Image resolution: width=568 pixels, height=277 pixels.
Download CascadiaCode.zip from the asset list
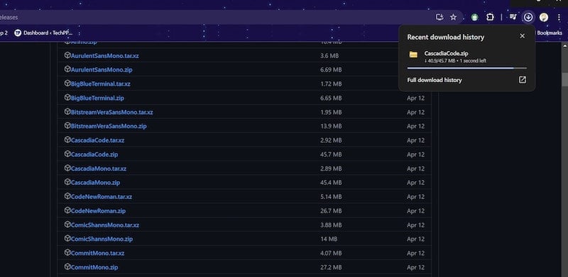(94, 154)
